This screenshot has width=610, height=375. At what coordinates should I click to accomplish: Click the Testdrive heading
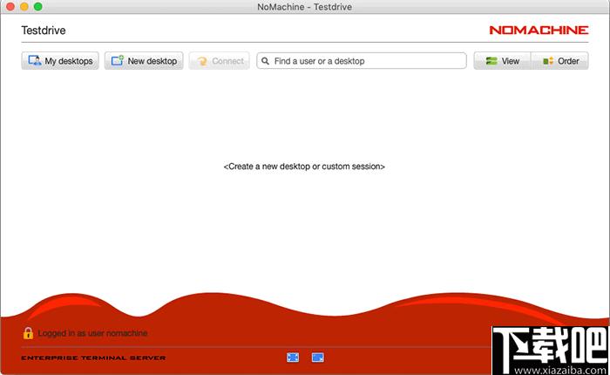coord(44,31)
